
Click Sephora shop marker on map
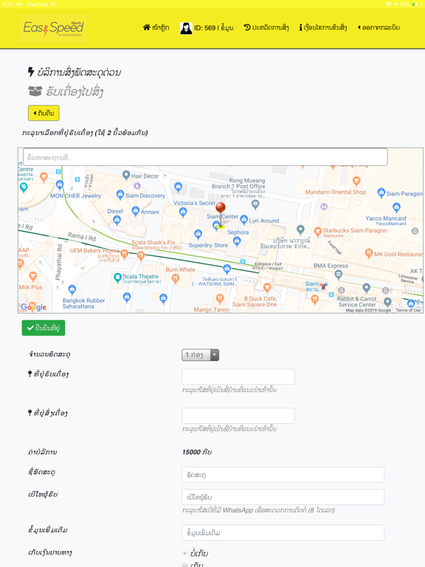(x=237, y=242)
